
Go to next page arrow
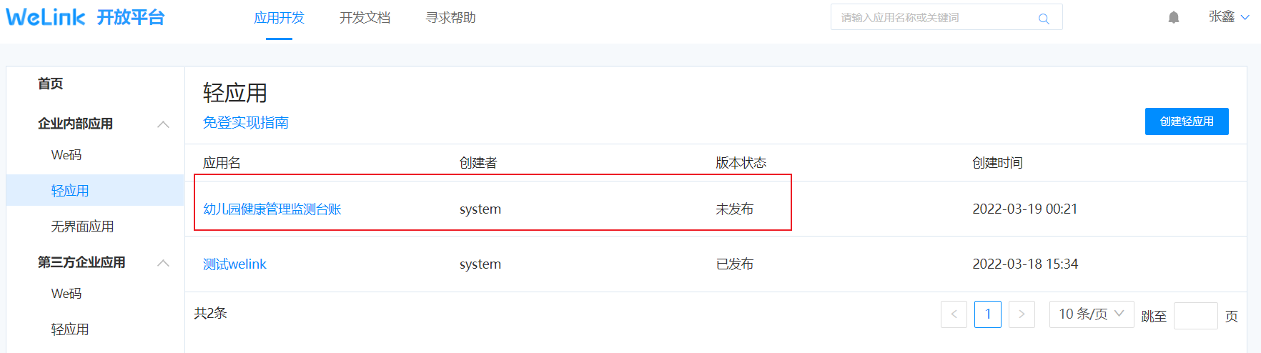coord(1022,314)
